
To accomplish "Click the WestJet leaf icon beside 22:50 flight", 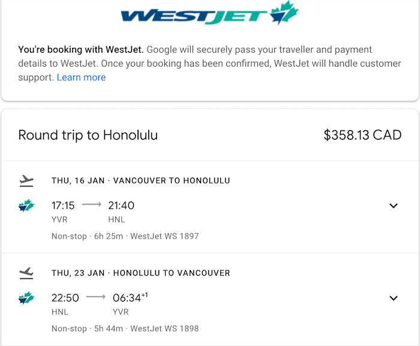I will [x=26, y=298].
